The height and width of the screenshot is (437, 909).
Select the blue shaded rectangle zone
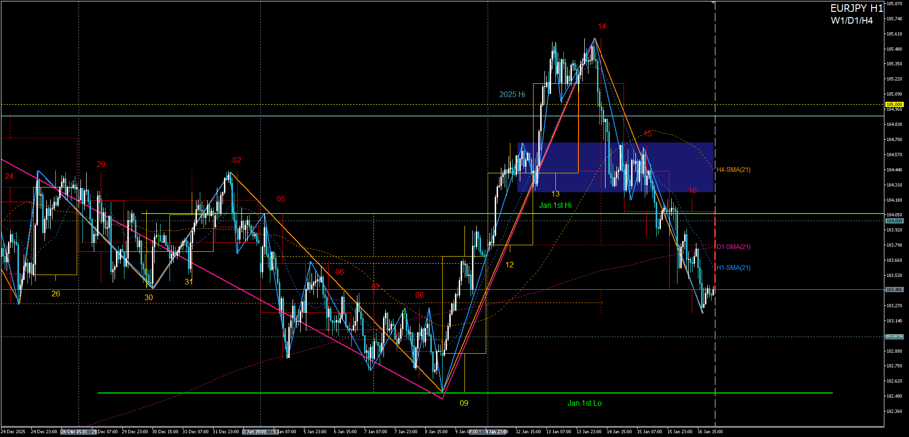pyautogui.click(x=615, y=167)
